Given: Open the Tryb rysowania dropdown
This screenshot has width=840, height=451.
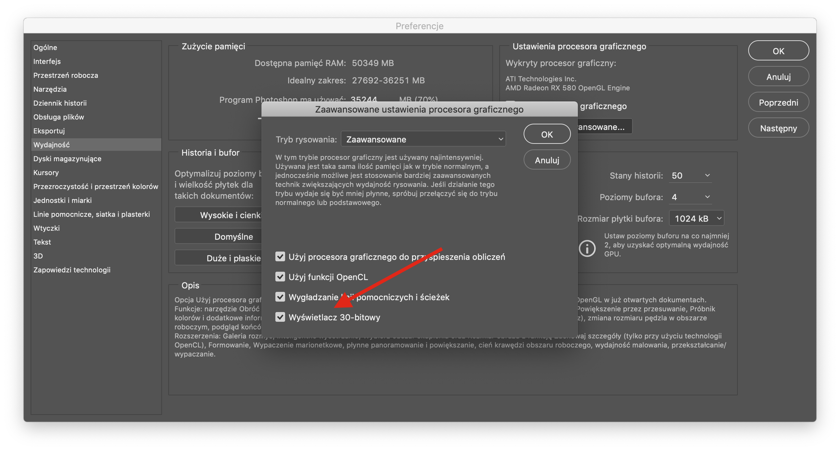Looking at the screenshot, I should (423, 139).
